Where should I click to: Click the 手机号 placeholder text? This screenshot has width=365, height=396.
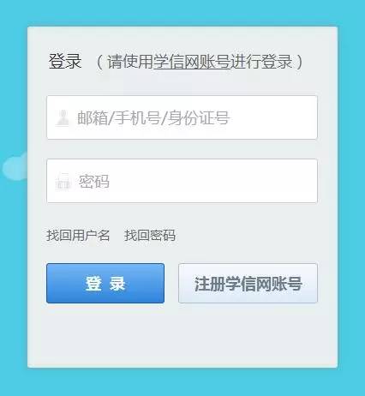pyautogui.click(x=137, y=118)
